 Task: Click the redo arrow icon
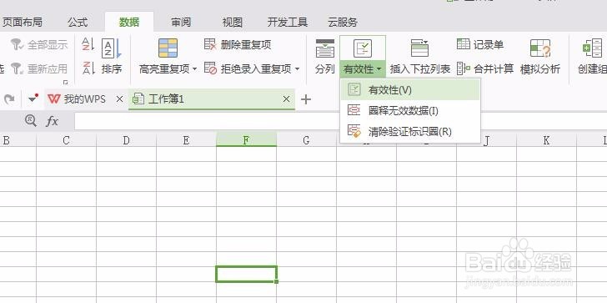tap(9, 99)
